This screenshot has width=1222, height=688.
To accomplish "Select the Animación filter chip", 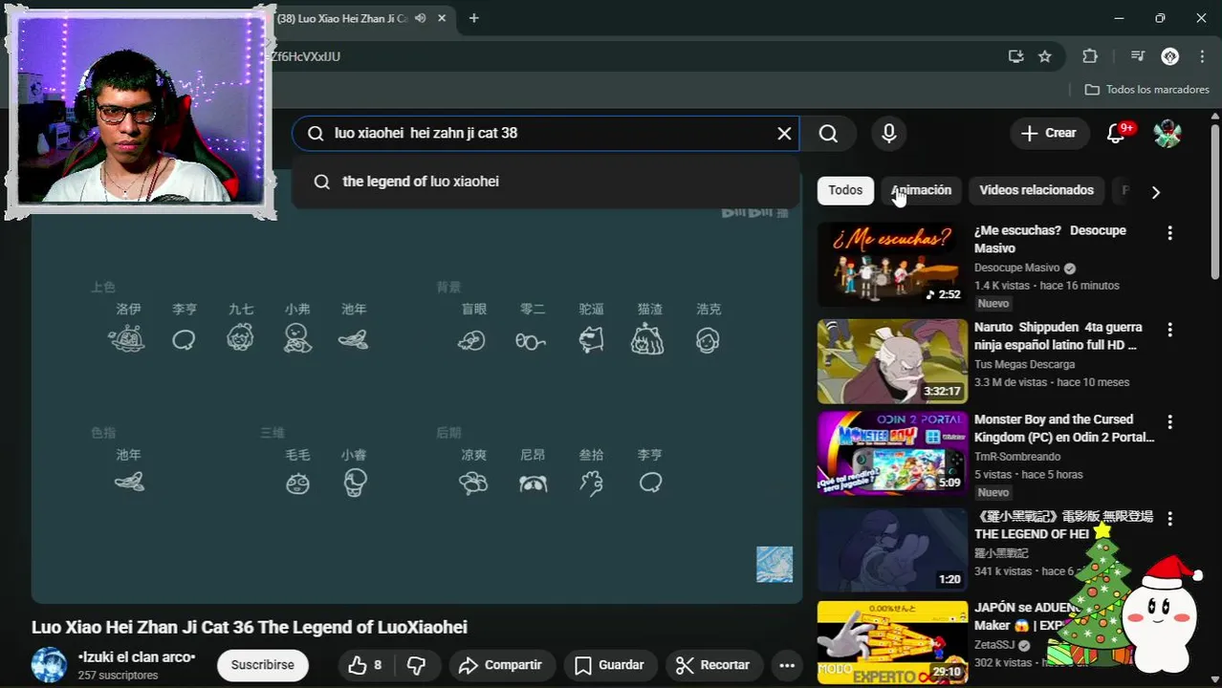I will (922, 190).
